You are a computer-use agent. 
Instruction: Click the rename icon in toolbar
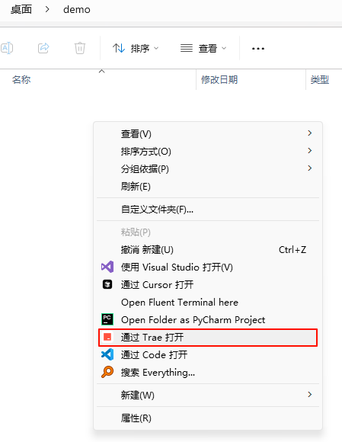click(7, 48)
